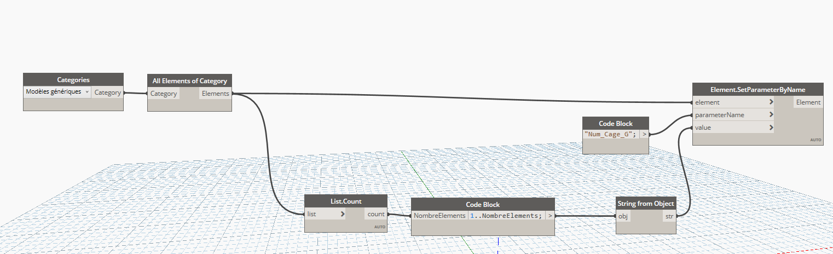Click the str output port

click(x=668, y=216)
